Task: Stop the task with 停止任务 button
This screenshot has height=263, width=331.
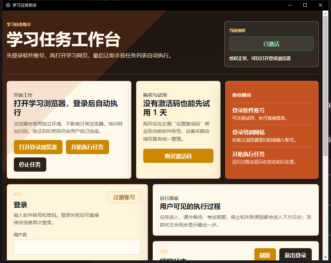Action: click(30, 165)
